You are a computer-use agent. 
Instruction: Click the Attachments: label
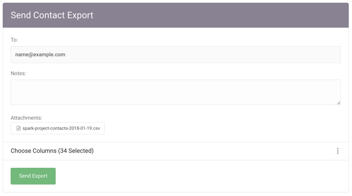26,118
